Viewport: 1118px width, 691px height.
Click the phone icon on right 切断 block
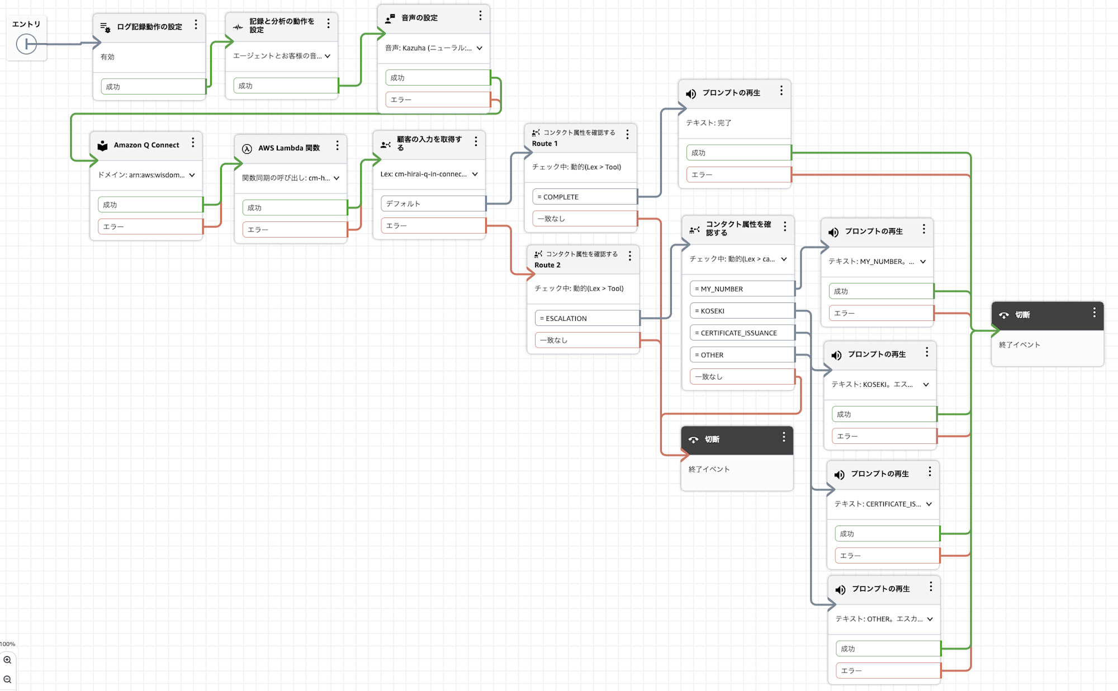click(x=1004, y=315)
